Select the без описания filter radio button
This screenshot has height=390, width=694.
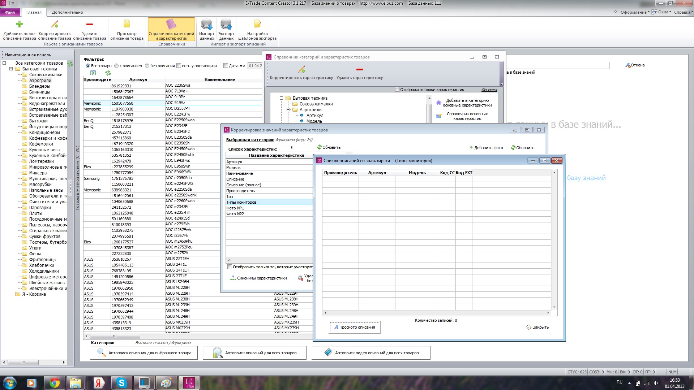pos(147,66)
